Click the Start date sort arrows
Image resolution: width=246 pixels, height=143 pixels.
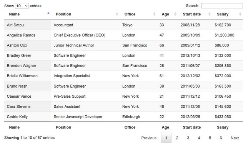click(209, 14)
